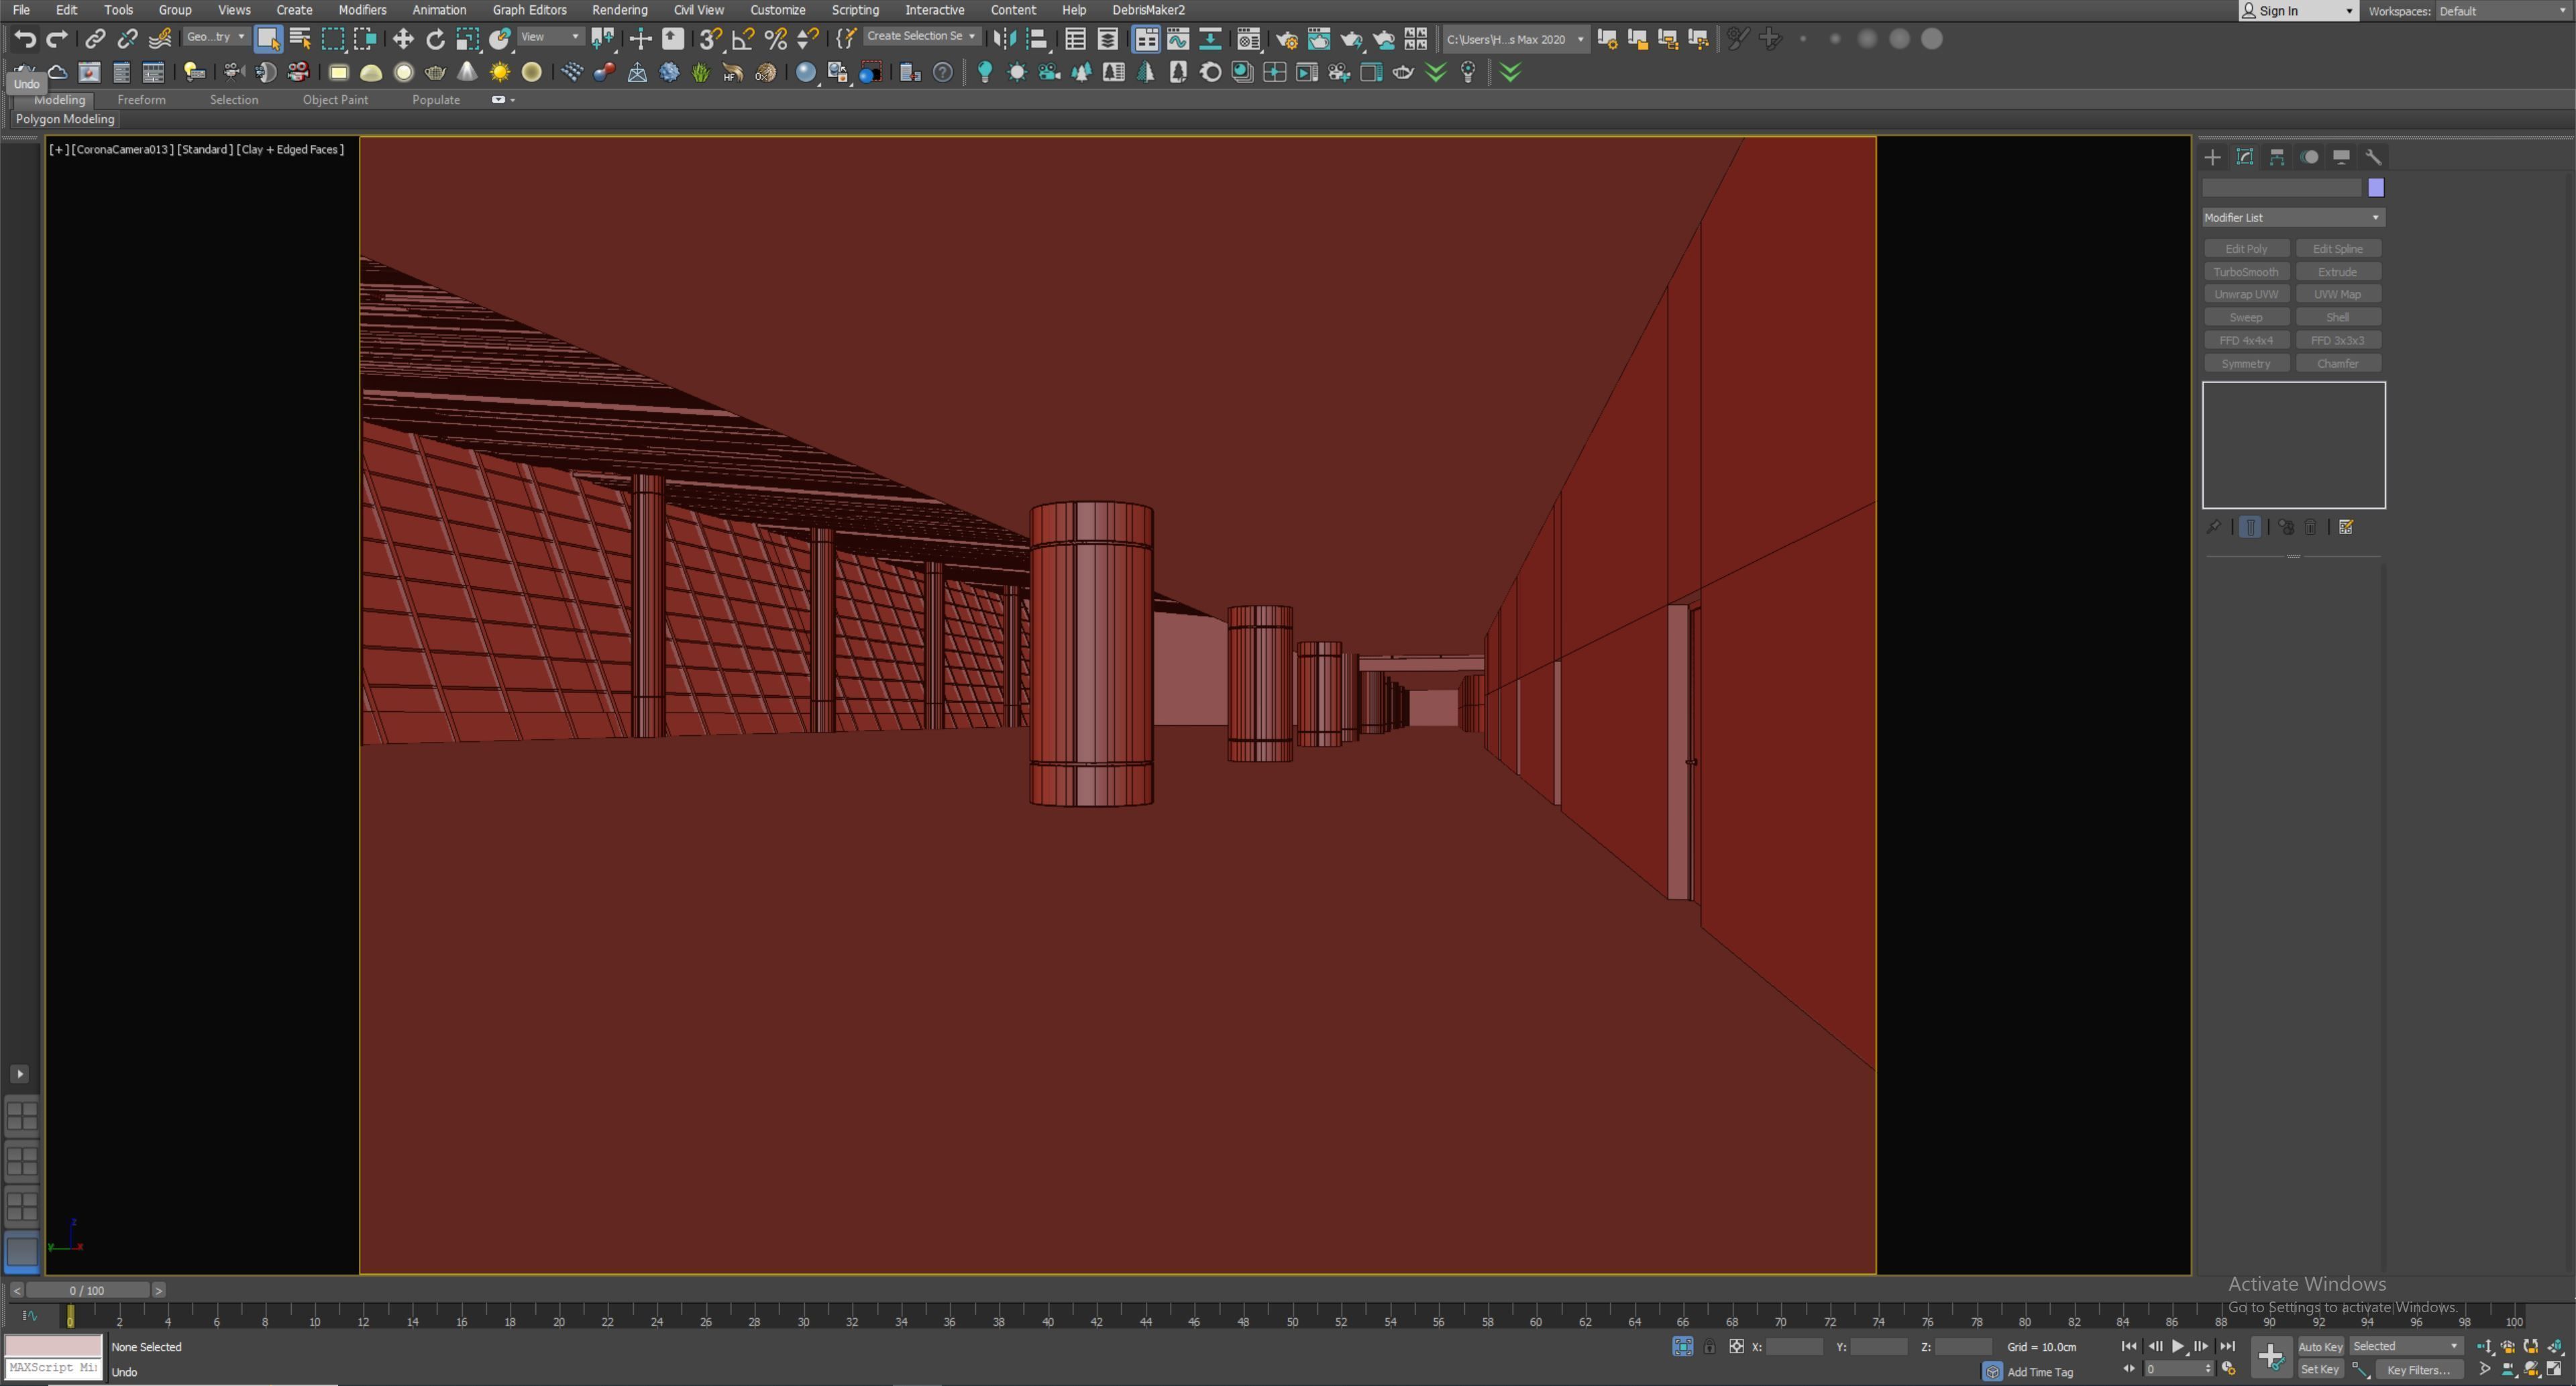Click the Time Configuration icon
2576x1386 pixels.
click(2229, 1369)
